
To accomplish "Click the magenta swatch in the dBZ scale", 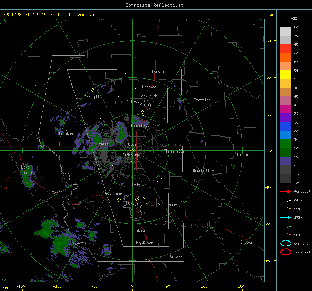I will coord(286,109).
